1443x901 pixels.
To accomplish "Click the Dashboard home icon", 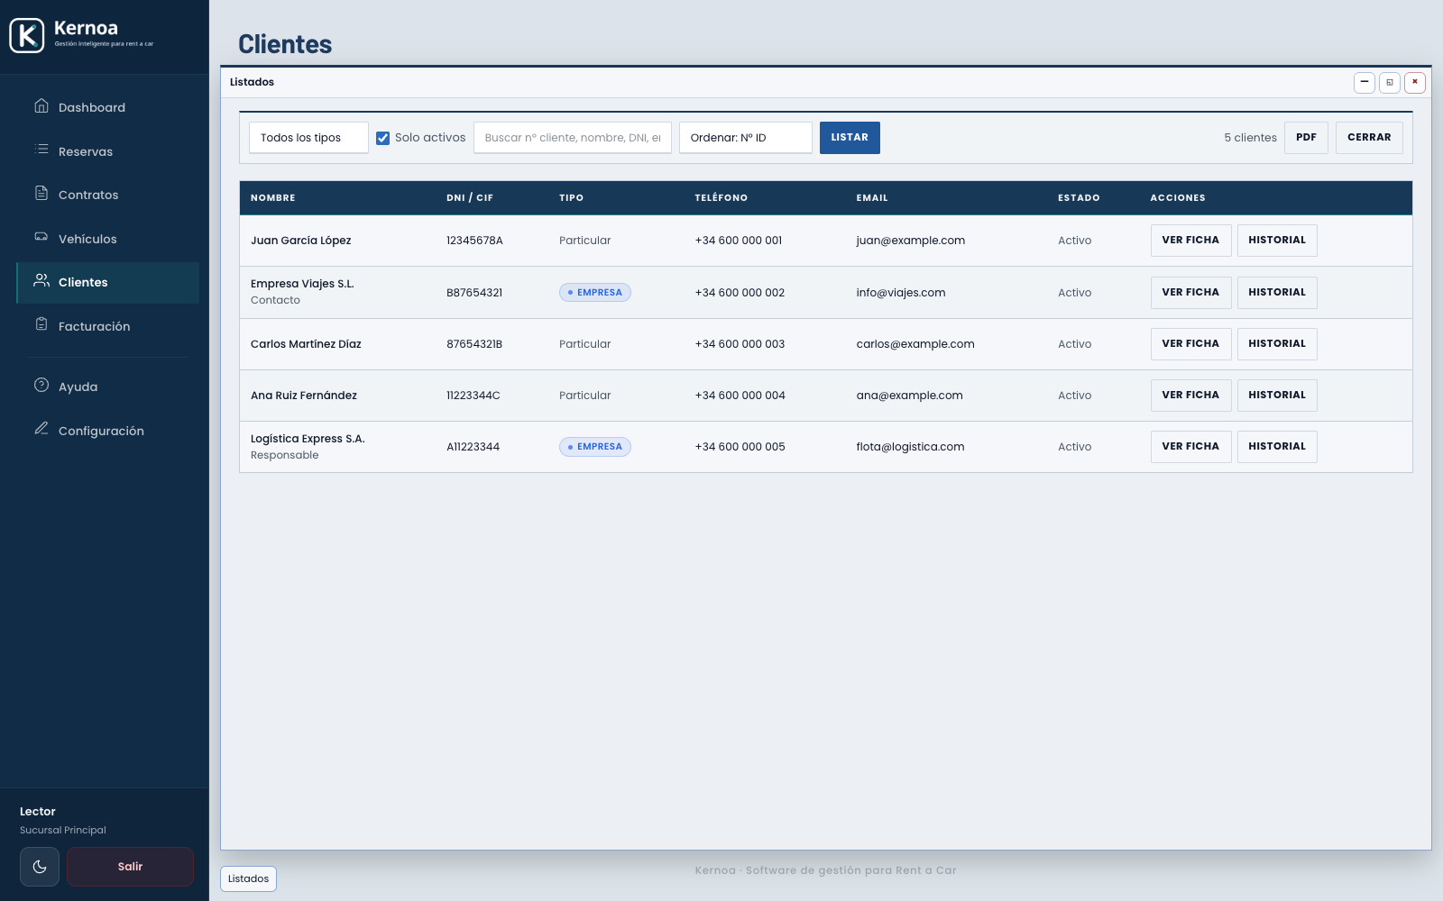I will pos(41,106).
